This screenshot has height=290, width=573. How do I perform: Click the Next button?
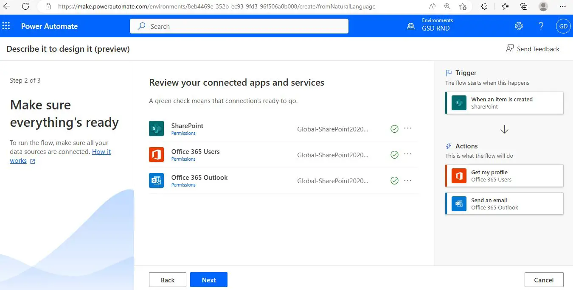tap(209, 280)
